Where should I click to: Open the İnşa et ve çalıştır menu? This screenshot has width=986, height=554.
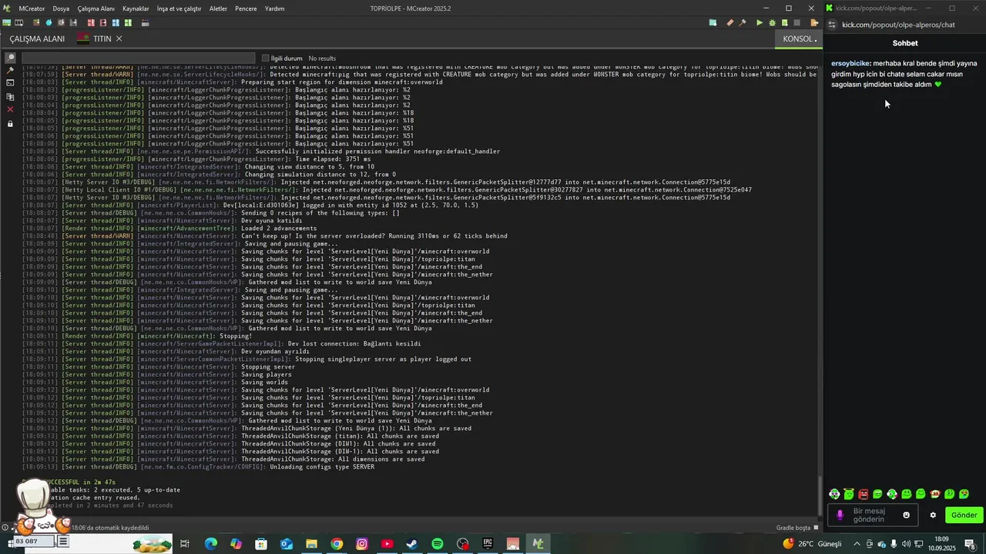point(179,8)
